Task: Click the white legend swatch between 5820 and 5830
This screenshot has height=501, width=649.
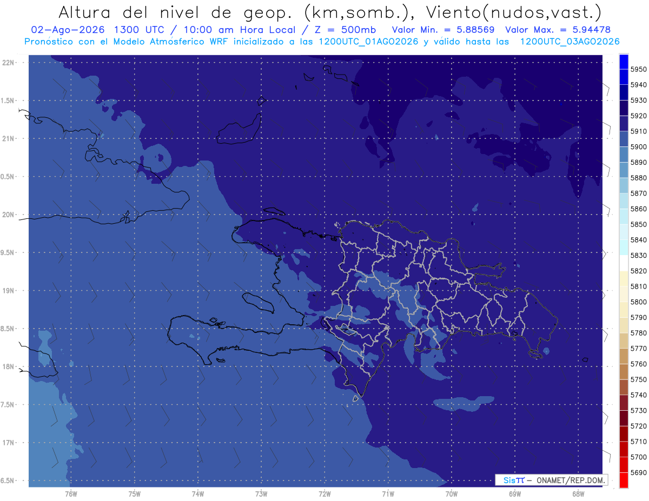Action: click(624, 263)
